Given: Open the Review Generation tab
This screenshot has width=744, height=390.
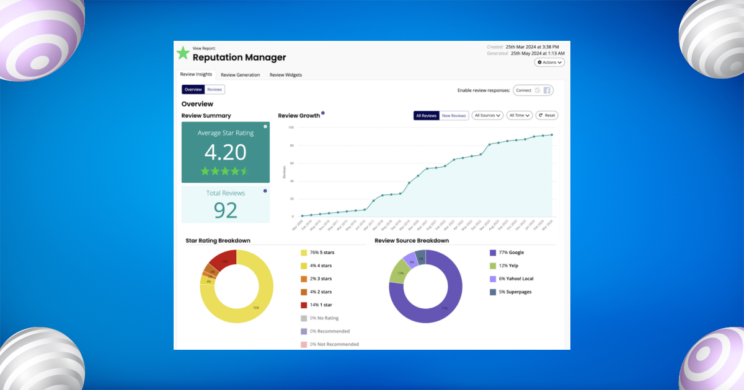Looking at the screenshot, I should pyautogui.click(x=240, y=75).
